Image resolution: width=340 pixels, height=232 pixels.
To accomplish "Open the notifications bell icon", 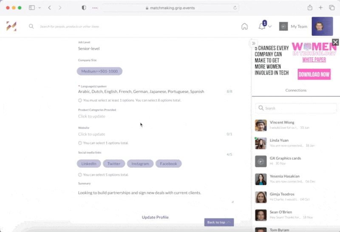I will [262, 26].
